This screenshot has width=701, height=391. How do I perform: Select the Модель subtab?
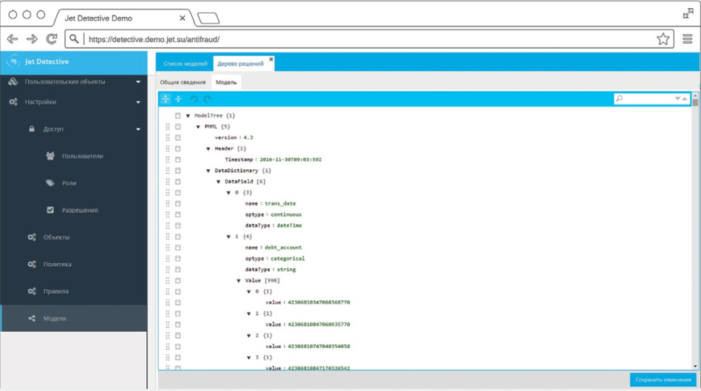coord(226,82)
